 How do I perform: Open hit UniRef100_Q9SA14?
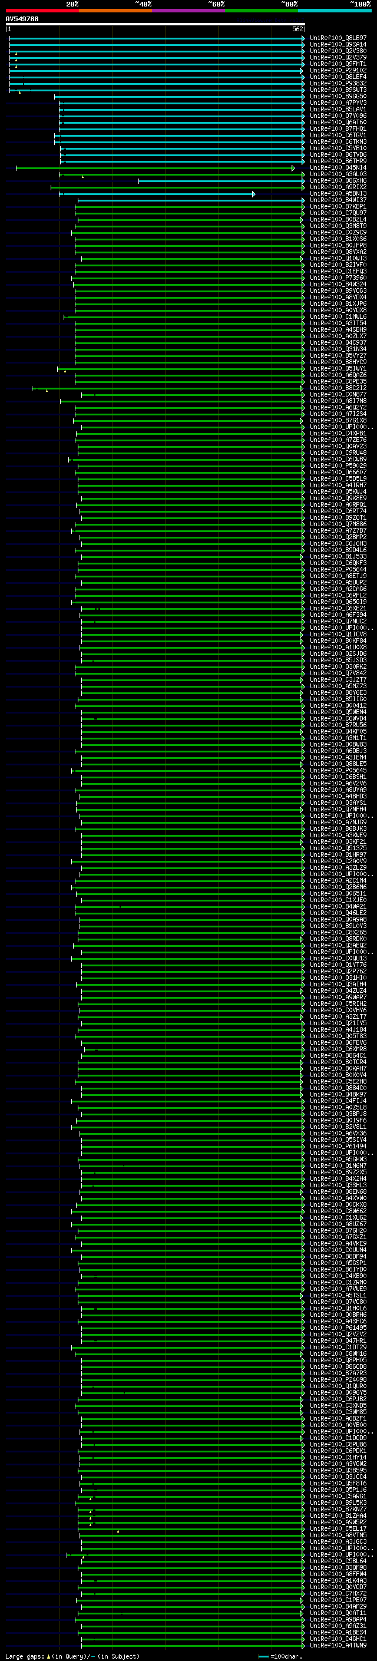[x=338, y=45]
